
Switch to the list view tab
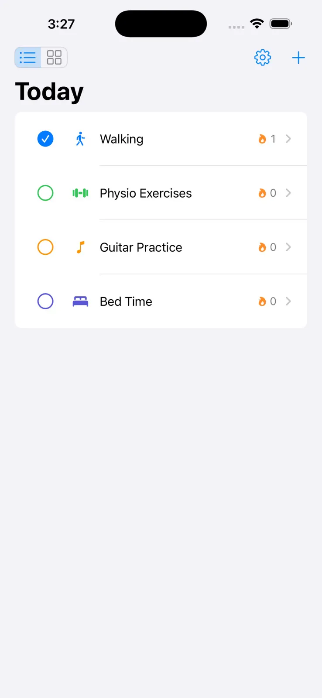coord(28,58)
